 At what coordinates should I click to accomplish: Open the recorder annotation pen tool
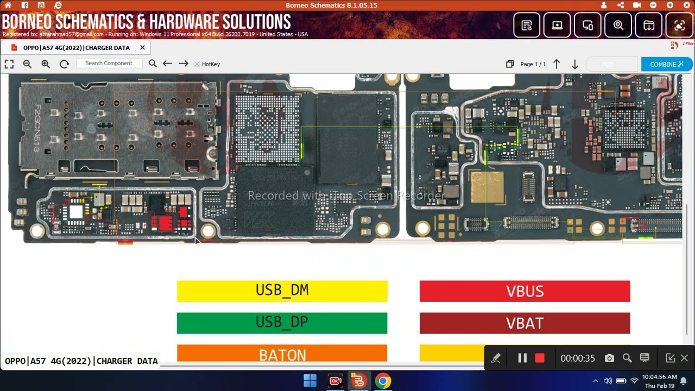496,358
